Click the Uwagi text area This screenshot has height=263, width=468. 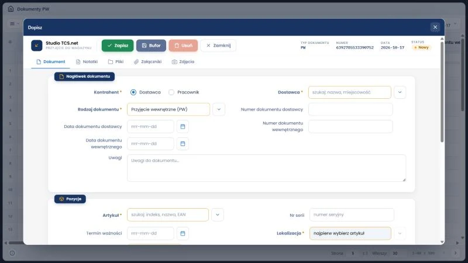click(x=267, y=168)
